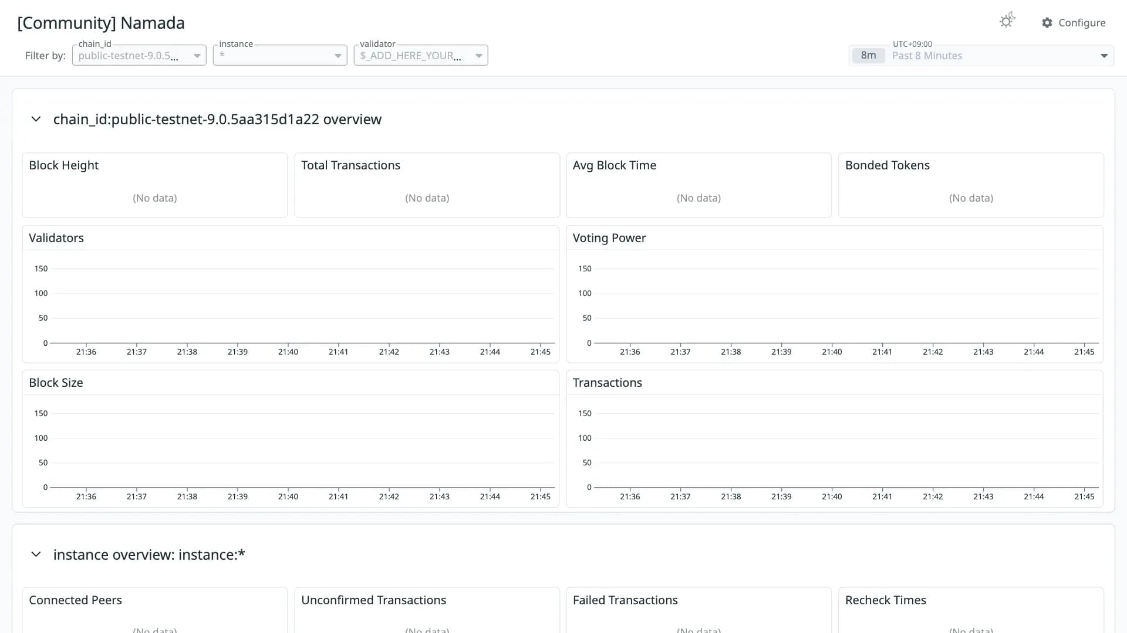The image size is (1127, 633).
Task: Click the [Community] Namada dashboard title
Action: point(101,23)
